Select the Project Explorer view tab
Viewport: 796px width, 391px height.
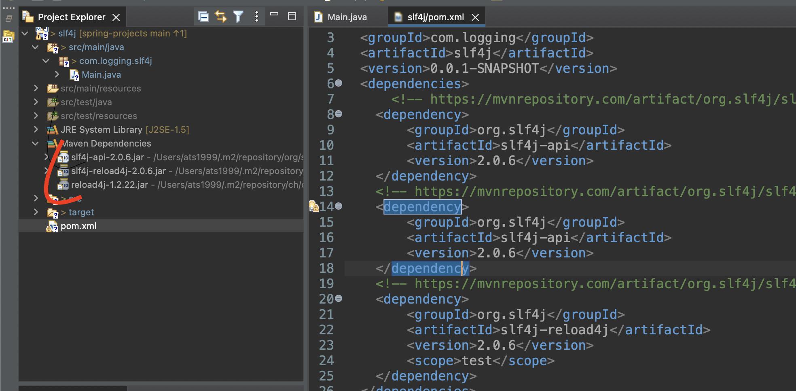point(71,17)
